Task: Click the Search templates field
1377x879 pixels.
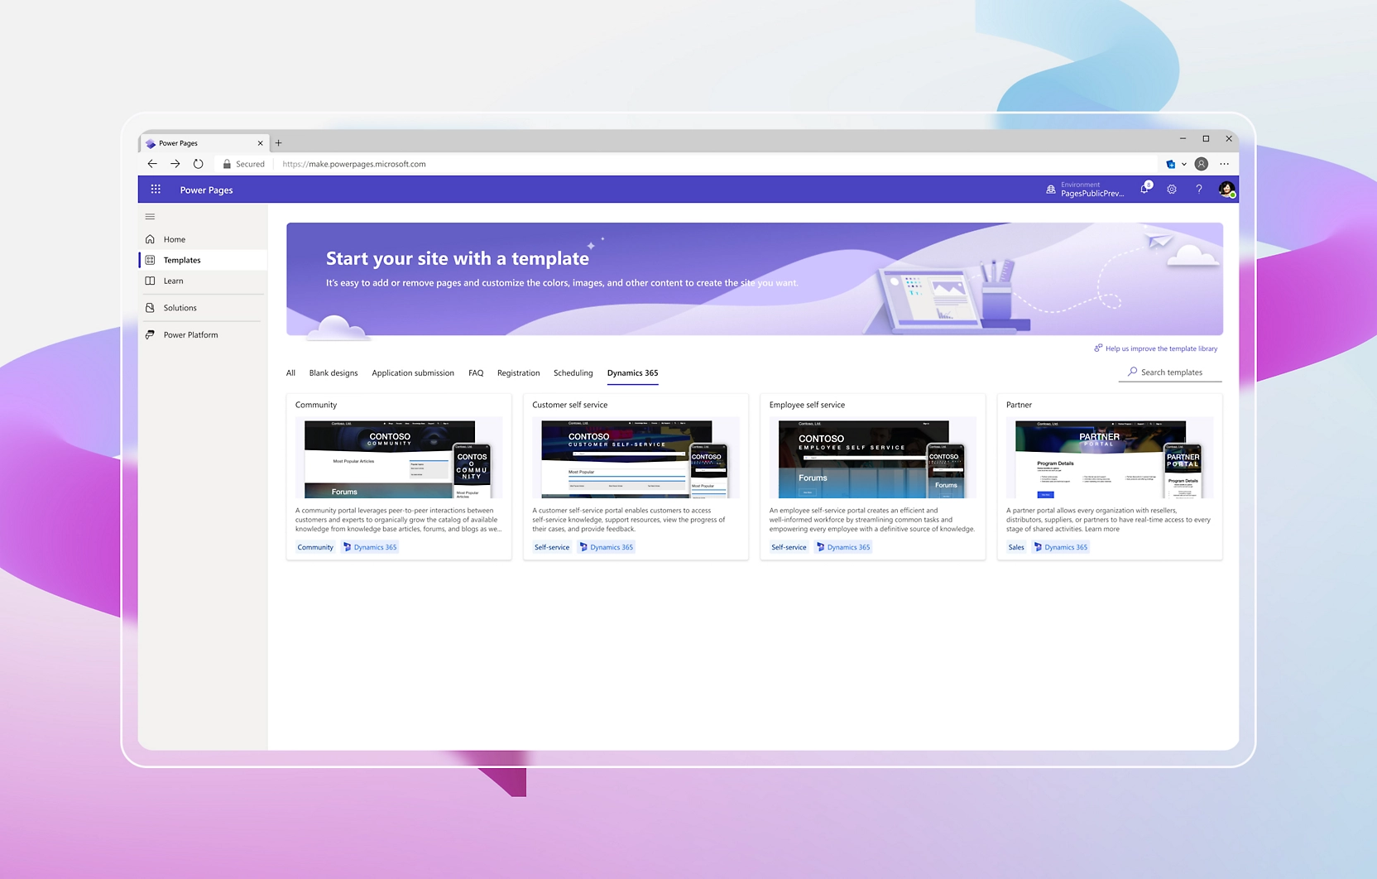Action: (1170, 372)
